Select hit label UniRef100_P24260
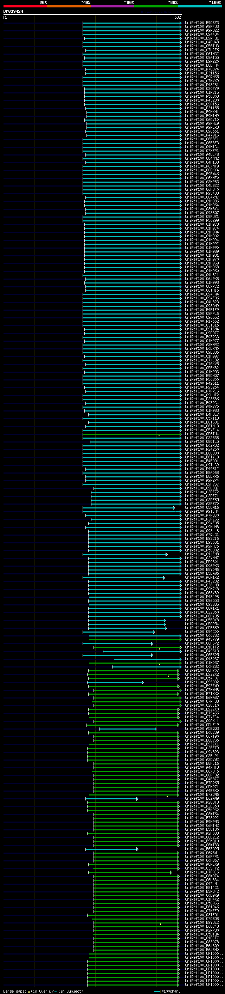The width and height of the screenshot is (225, 994). 202,449
